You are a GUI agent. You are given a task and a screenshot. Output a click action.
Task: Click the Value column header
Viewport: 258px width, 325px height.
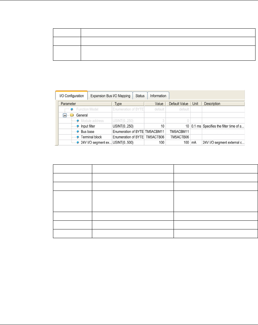155,104
